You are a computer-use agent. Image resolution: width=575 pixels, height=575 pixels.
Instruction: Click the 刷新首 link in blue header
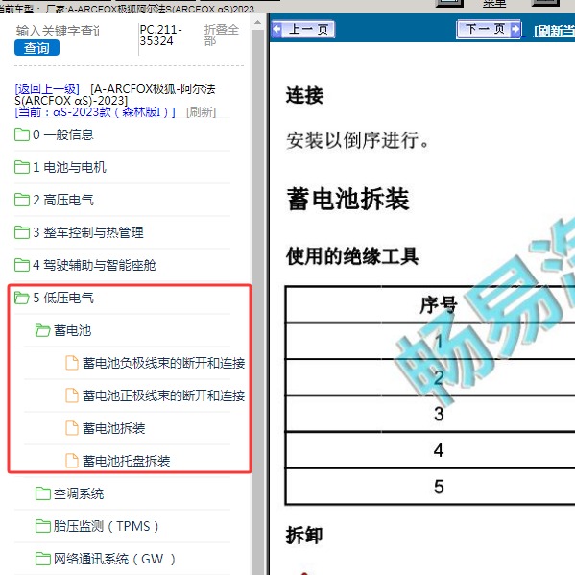point(555,31)
